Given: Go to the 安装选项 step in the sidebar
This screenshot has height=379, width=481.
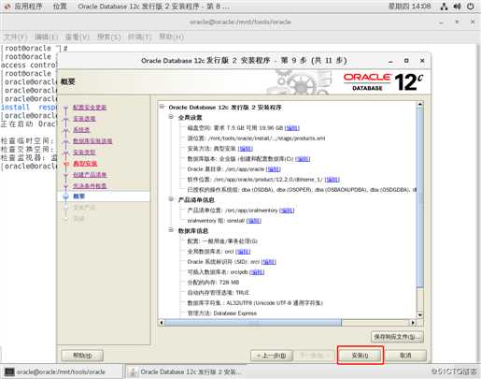Looking at the screenshot, I should tap(84, 119).
